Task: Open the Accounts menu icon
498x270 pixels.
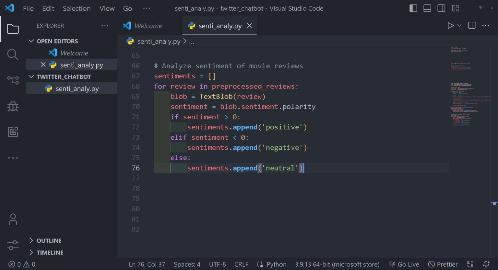Action: 13,219
